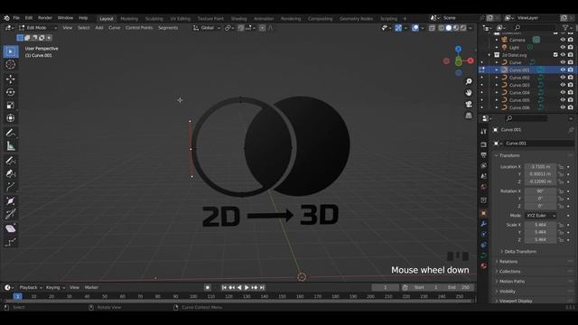Screen dimensions: 578x325
Task: Select the Draw curve tool
Action: 10,161
